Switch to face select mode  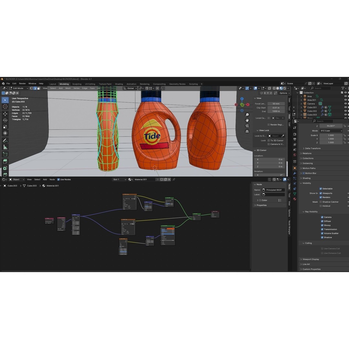point(38,88)
